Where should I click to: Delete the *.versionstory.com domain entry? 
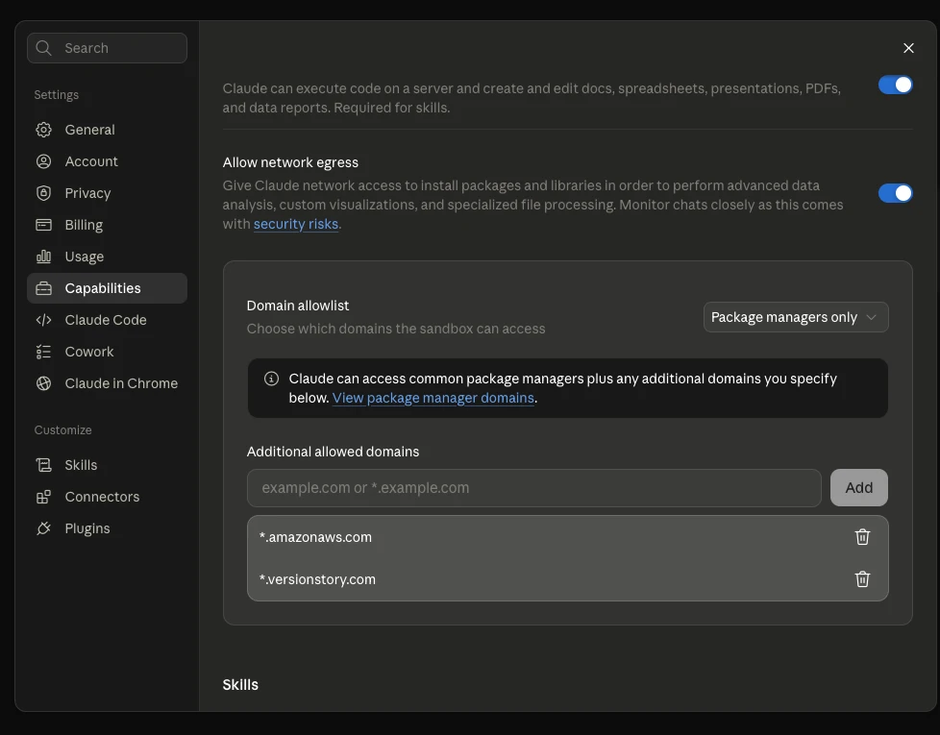click(862, 579)
